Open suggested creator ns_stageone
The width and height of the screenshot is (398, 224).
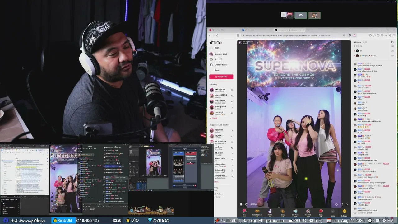coord(221,142)
